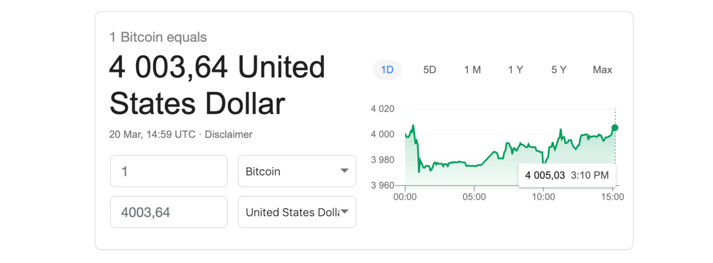
Task: Switch to the 5 Y range
Action: 559,70
